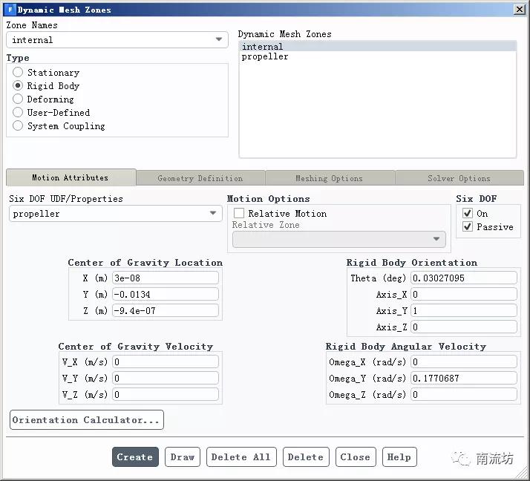Toggle the Six DOF On checkbox
The image size is (530, 481).
point(468,213)
